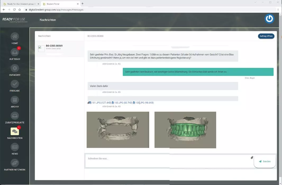Open the Home section in sidebar
Viewport: 282px width, 185px height.
(x=15, y=36)
